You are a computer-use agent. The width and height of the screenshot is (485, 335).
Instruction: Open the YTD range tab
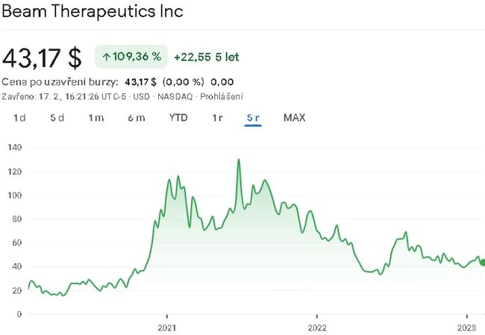click(178, 118)
